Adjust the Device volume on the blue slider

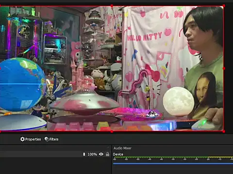pyautogui.click(x=173, y=164)
